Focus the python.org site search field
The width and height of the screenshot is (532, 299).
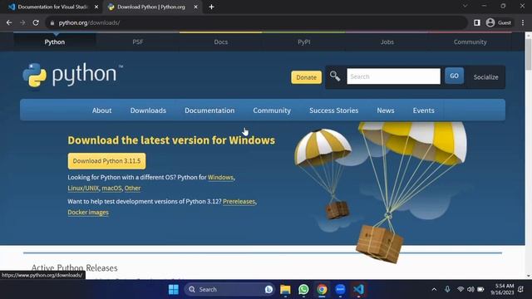pos(393,76)
